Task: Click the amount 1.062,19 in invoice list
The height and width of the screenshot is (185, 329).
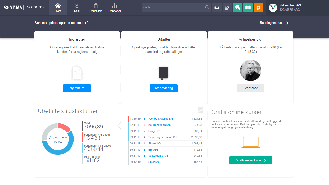Action: (x=197, y=143)
